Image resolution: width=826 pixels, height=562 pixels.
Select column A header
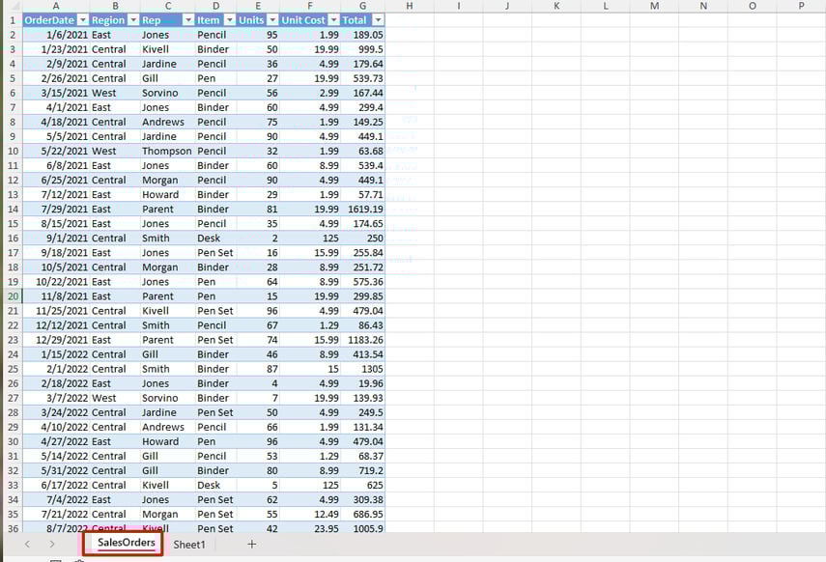coord(56,6)
